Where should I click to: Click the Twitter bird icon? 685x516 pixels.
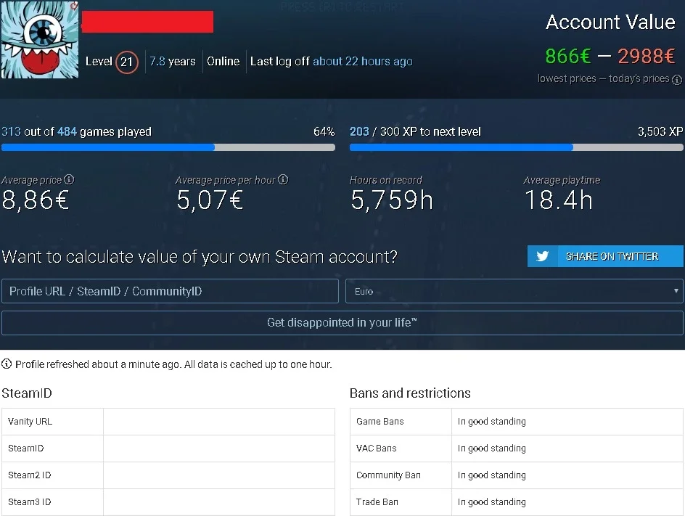pos(542,256)
